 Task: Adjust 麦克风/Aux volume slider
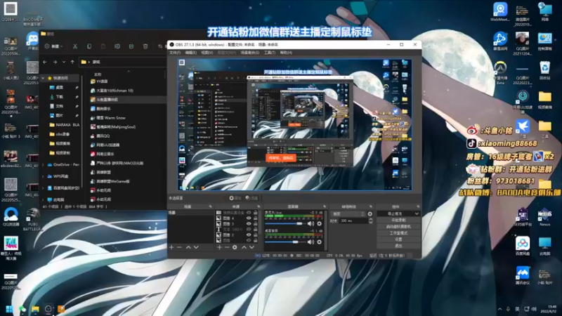[x=285, y=224]
